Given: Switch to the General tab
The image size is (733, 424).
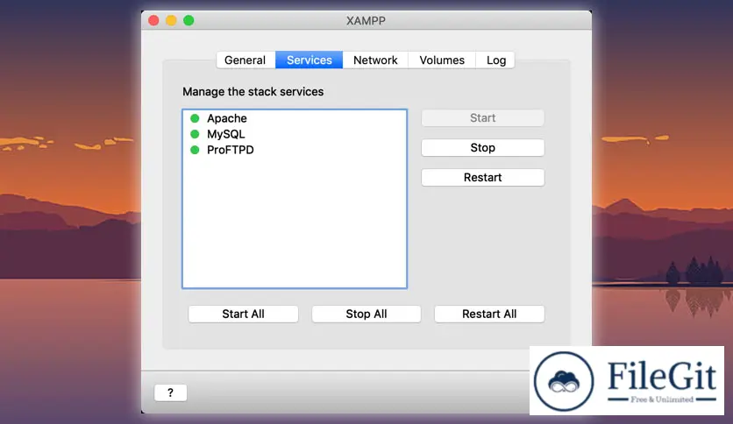Looking at the screenshot, I should point(246,60).
